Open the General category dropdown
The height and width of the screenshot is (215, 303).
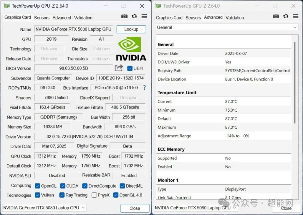227,27
